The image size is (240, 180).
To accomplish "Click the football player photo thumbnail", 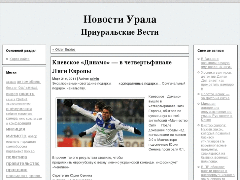I will 100,123.
